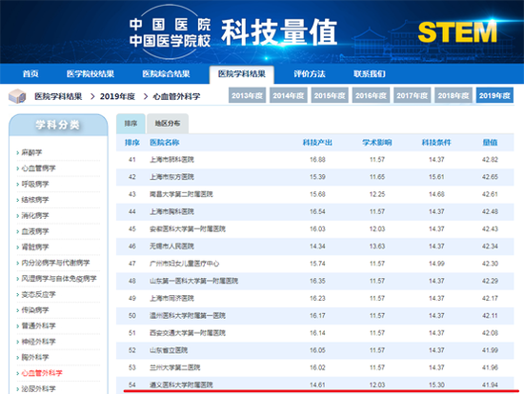Open 胸外科学 in the subject list
This screenshot has width=524, height=394.
pos(35,357)
